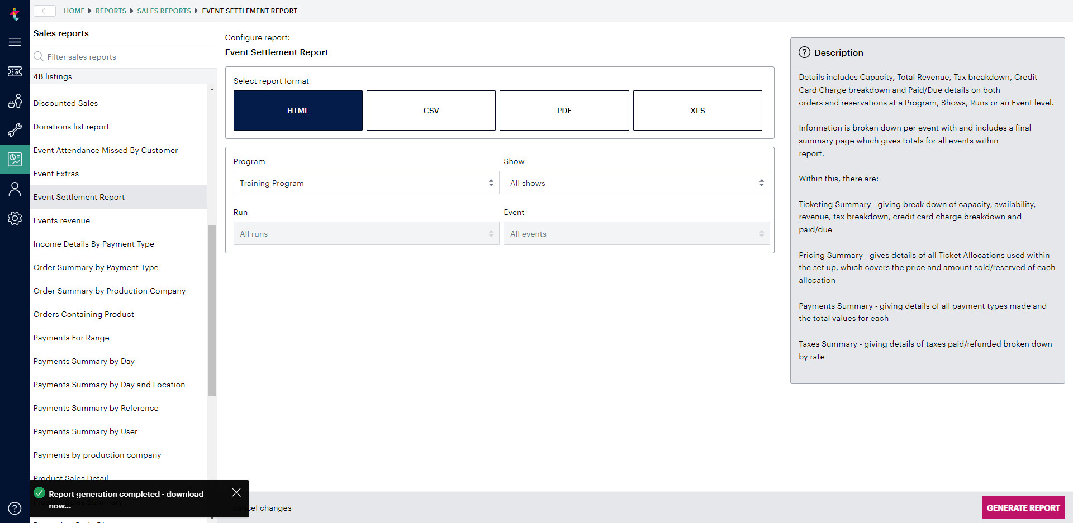The height and width of the screenshot is (523, 1073).
Task: Select Events revenue in report list
Action: (x=61, y=220)
